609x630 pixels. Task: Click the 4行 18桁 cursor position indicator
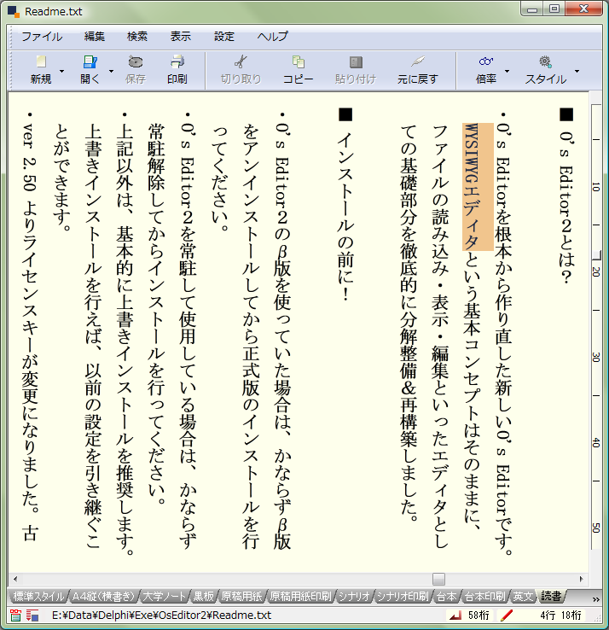[x=560, y=615]
